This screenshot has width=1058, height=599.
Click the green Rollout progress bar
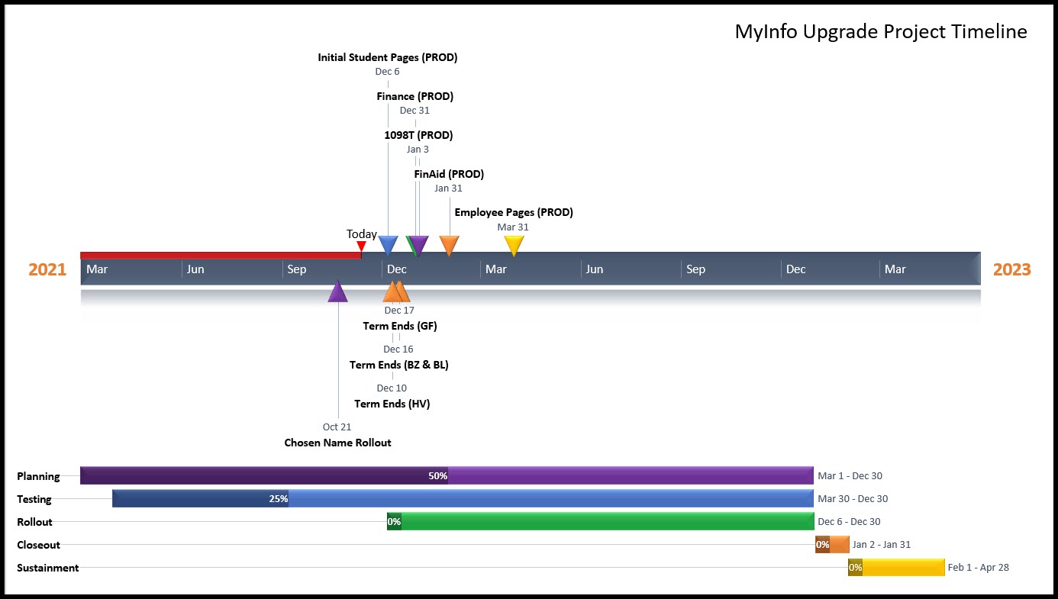pyautogui.click(x=600, y=521)
